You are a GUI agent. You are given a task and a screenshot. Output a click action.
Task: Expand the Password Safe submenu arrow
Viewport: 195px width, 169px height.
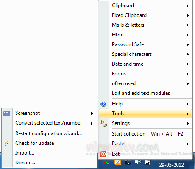(x=188, y=44)
